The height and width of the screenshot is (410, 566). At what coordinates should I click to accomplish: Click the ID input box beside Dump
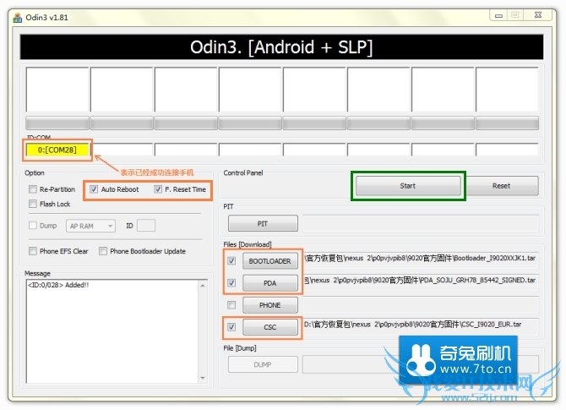146,226
